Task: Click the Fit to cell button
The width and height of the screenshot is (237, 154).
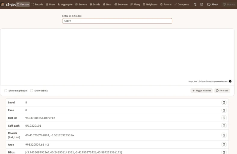Action: [222, 91]
